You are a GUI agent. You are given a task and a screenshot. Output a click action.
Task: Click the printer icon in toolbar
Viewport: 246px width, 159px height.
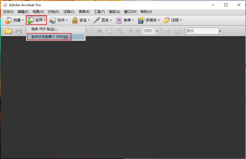point(19,31)
